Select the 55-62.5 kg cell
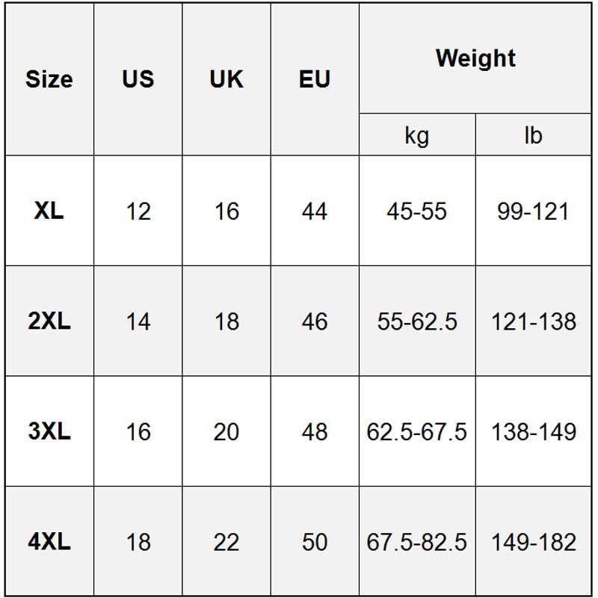 (x=417, y=321)
